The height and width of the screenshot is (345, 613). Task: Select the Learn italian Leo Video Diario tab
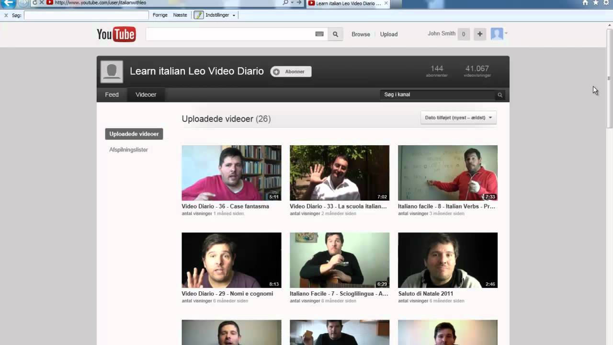tap(349, 3)
